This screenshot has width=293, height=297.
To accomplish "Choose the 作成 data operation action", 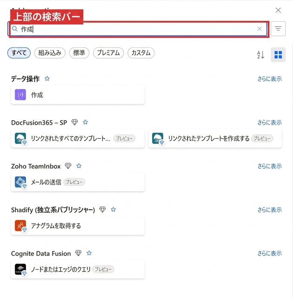I will pos(78,95).
